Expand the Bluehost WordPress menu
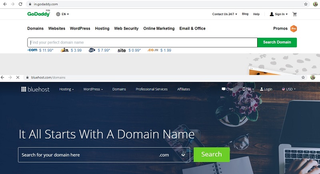The image size is (320, 174). pyautogui.click(x=93, y=89)
